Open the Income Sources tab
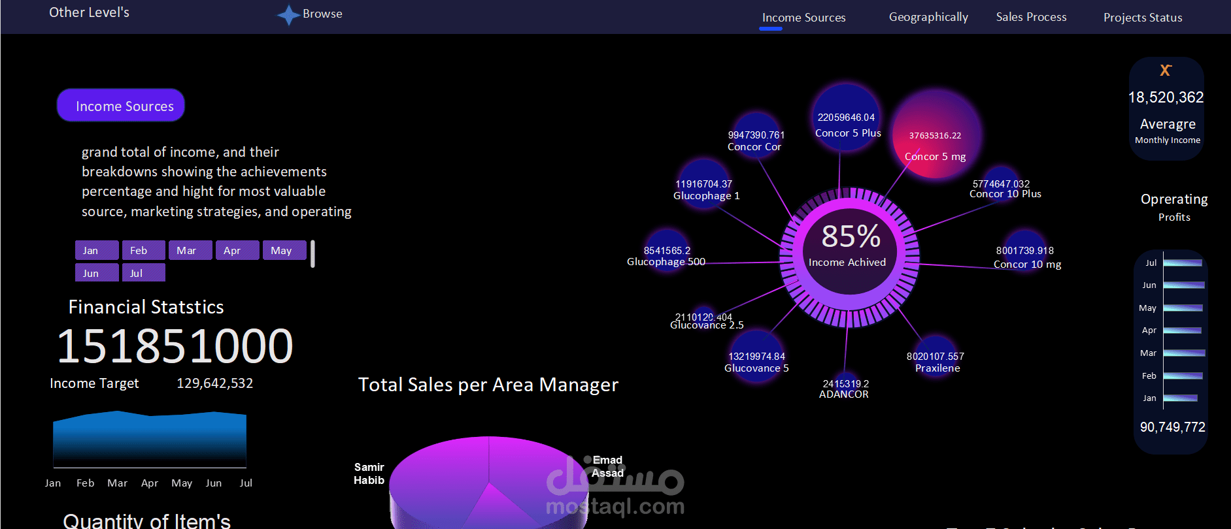The image size is (1231, 529). [803, 18]
